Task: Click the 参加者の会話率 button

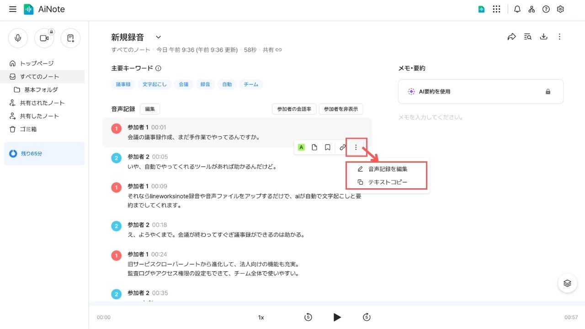Action: [x=294, y=109]
